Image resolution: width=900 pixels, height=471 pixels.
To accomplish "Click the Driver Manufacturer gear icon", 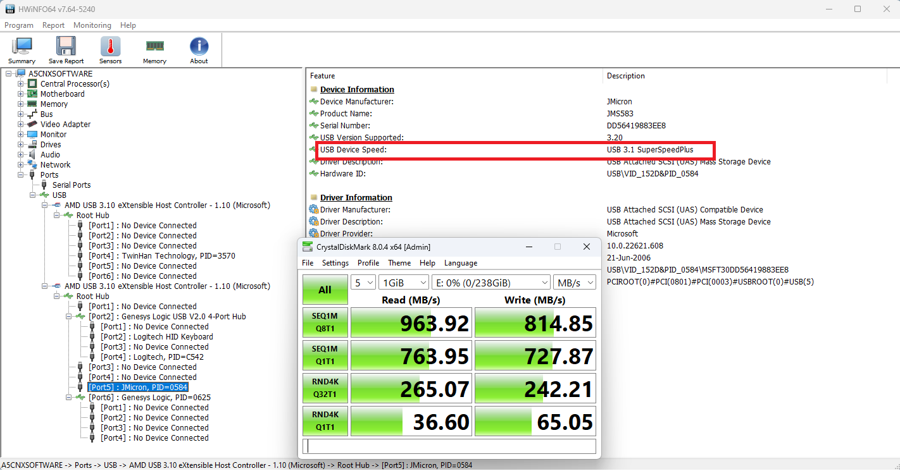I will click(313, 210).
